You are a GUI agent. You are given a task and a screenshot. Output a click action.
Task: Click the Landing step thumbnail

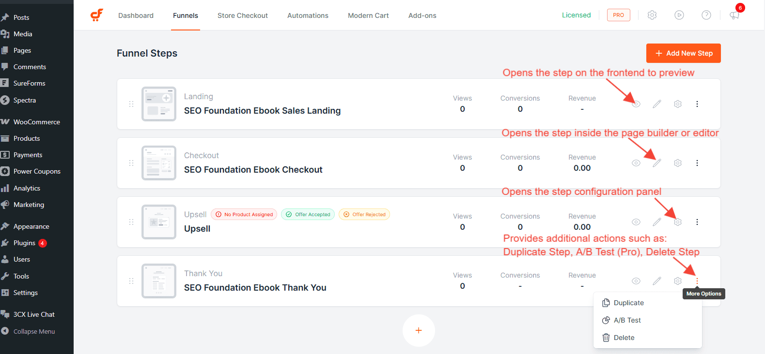point(159,104)
